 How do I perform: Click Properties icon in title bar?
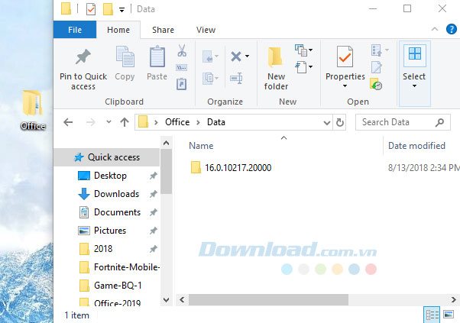tap(91, 9)
